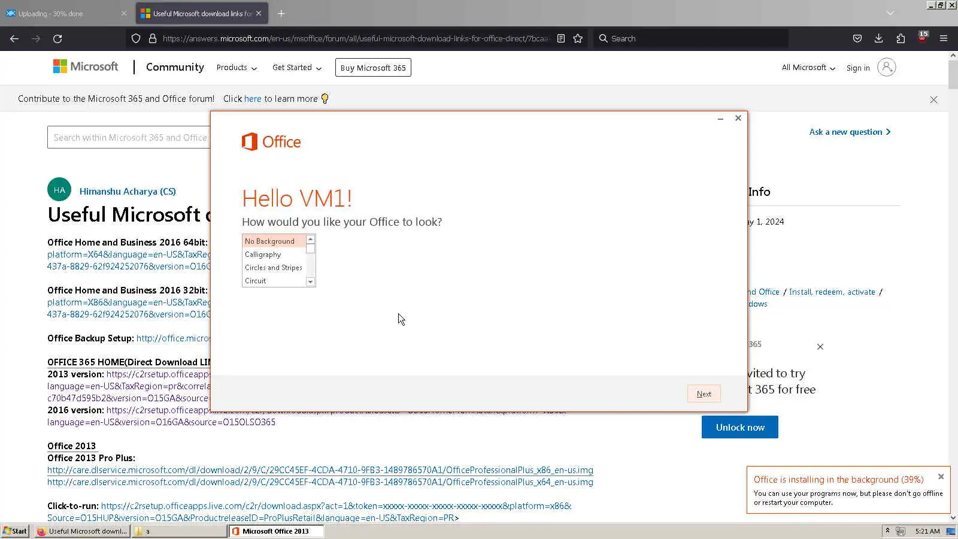This screenshot has height=539, width=958.
Task: Open the extensions puzzle icon
Action: (x=901, y=38)
